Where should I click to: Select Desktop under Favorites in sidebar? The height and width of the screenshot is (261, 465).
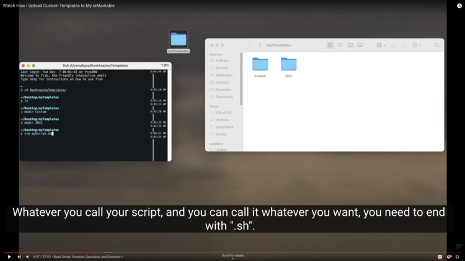tap(222, 82)
